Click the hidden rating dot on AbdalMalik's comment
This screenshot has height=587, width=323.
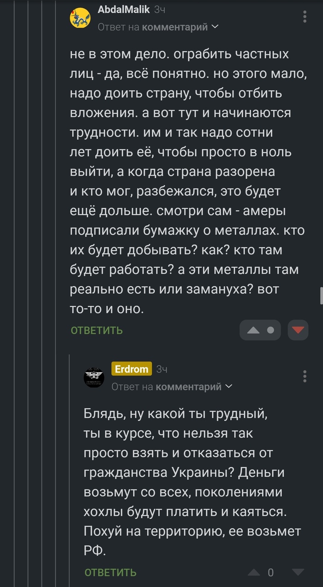tap(271, 330)
